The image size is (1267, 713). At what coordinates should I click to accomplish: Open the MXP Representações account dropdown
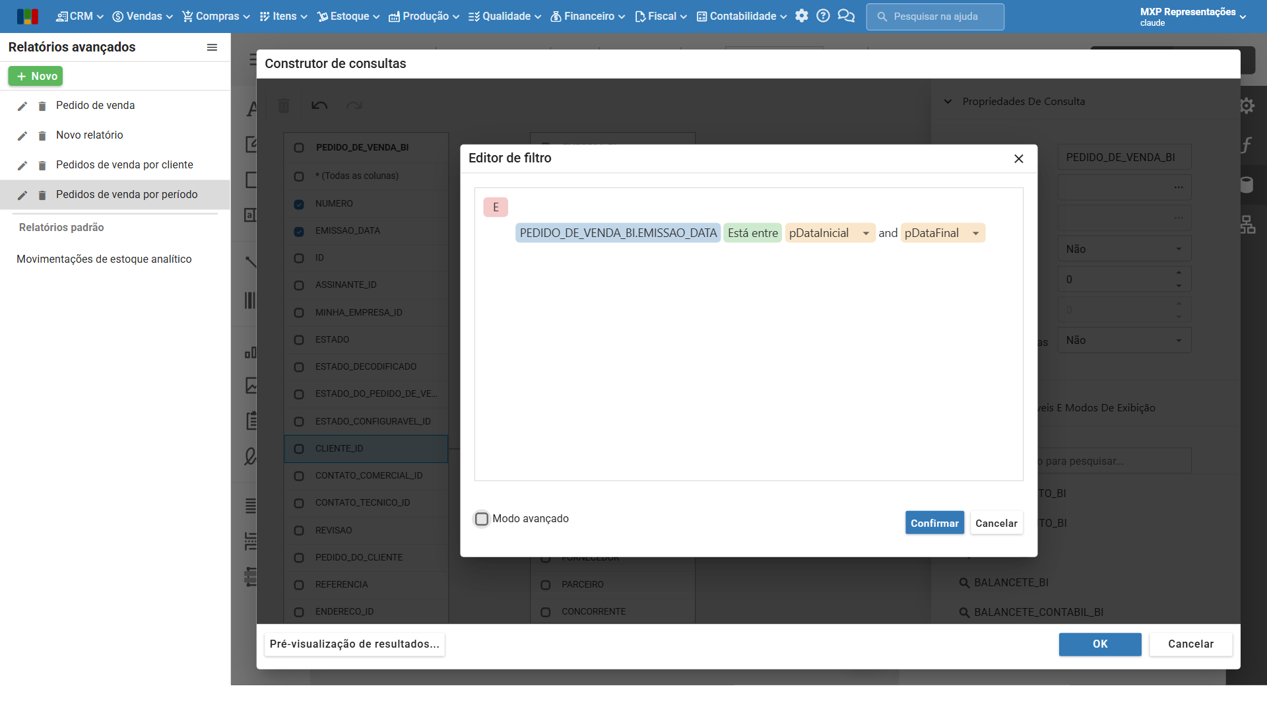pos(1193,17)
